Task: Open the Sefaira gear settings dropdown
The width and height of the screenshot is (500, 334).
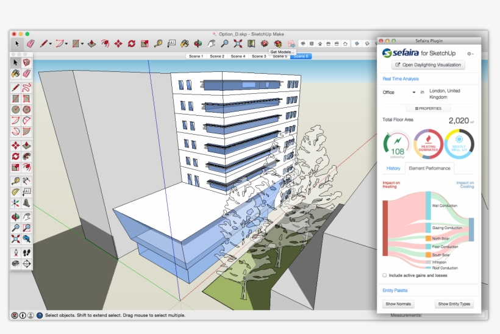Action: (470, 54)
